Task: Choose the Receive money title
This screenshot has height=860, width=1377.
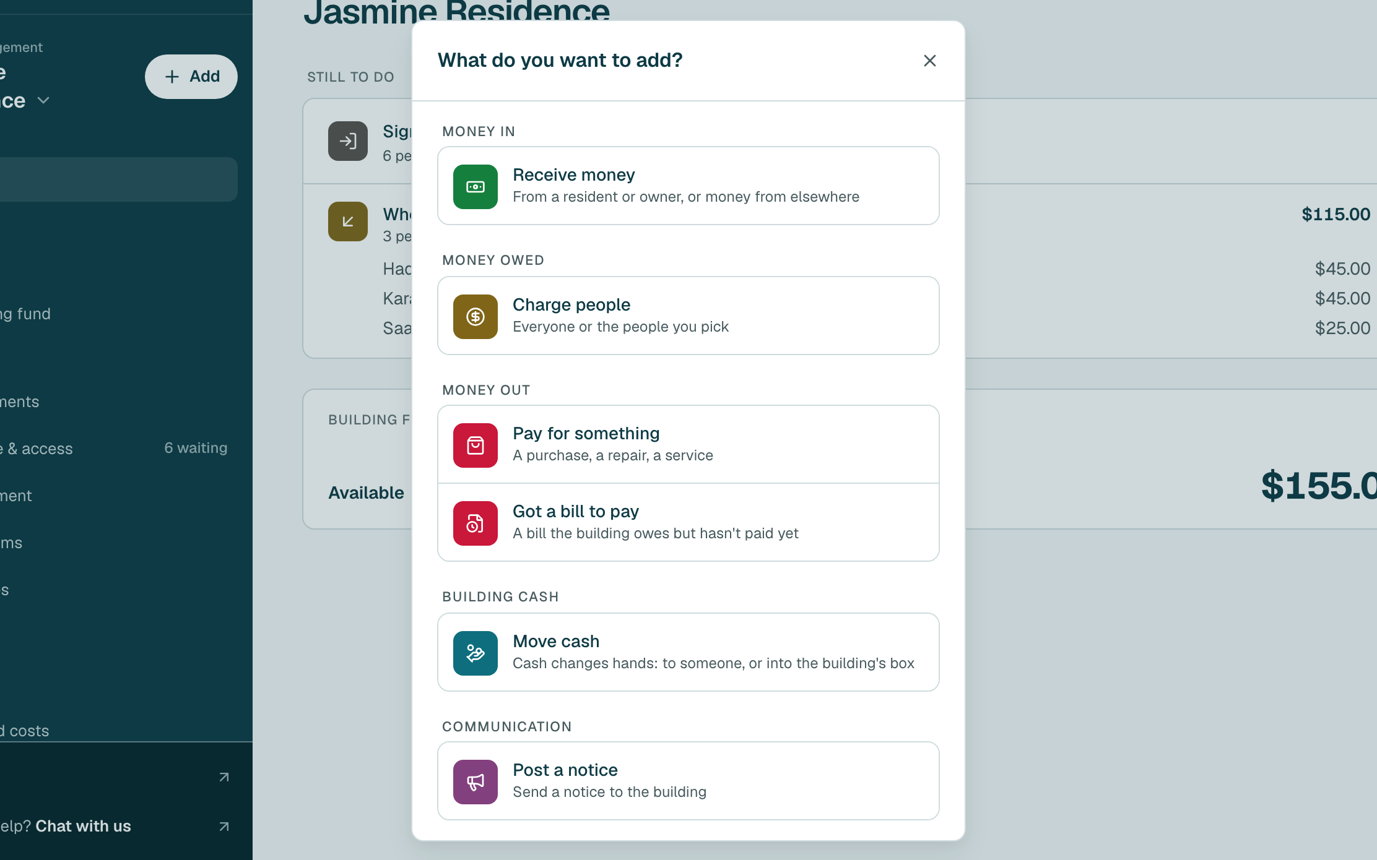Action: pyautogui.click(x=573, y=175)
